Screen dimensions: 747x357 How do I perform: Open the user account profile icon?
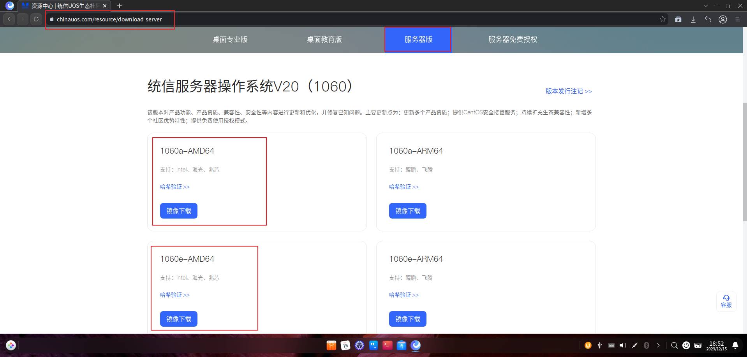tap(723, 19)
